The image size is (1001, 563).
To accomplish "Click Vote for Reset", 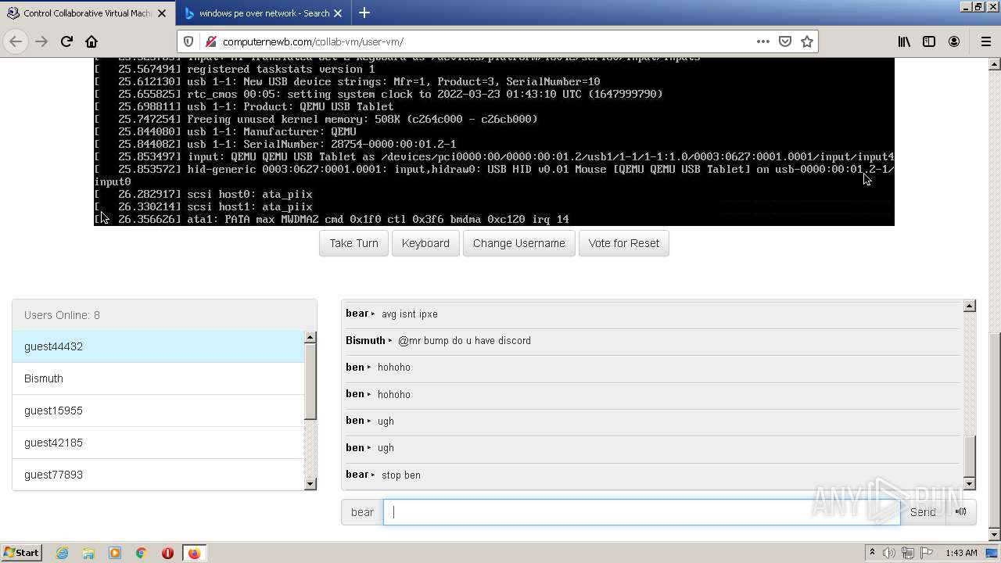I will (623, 243).
